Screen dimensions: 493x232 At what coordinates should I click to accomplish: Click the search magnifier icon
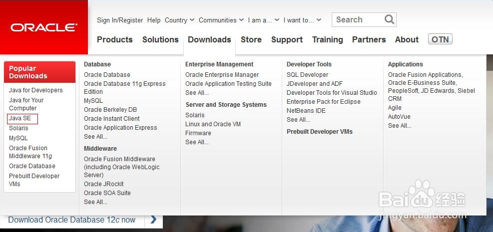point(389,20)
